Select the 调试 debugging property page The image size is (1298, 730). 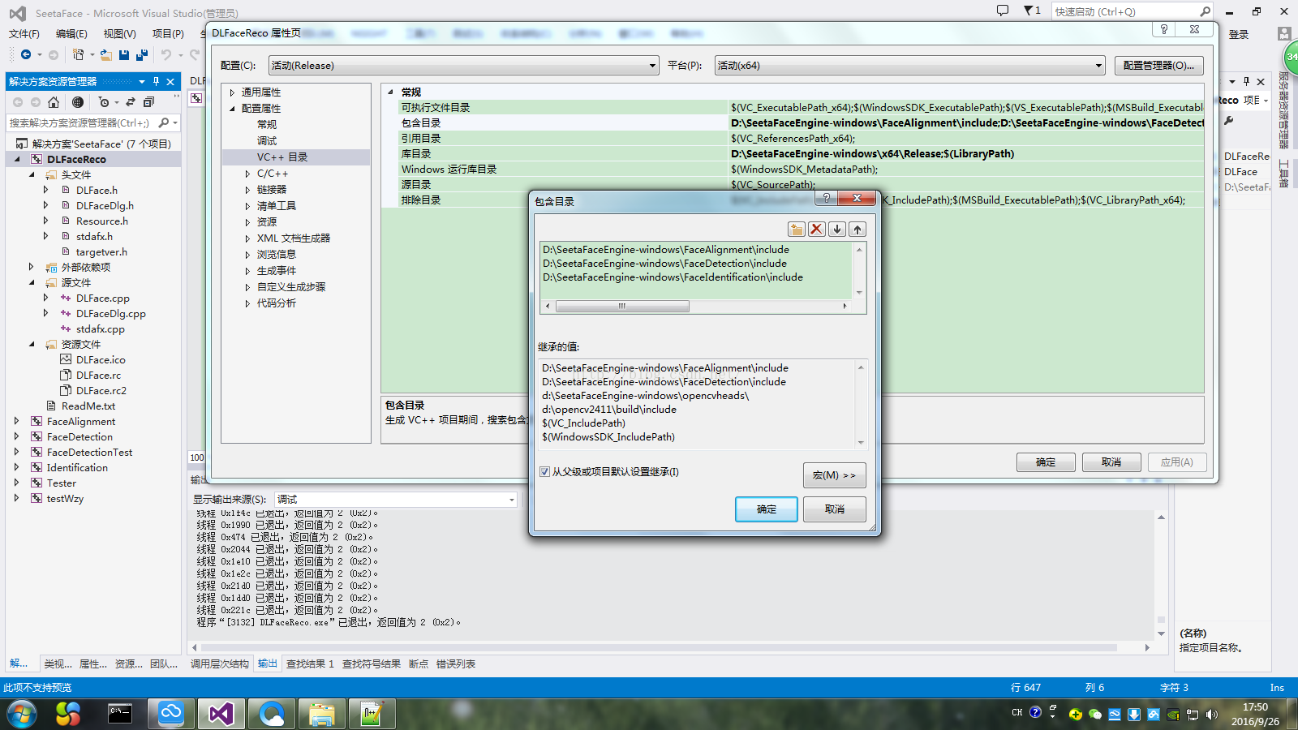tap(267, 141)
